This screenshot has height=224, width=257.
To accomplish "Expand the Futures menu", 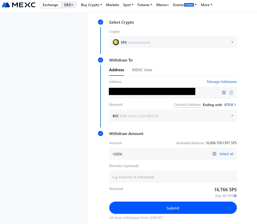I will click(x=145, y=5).
